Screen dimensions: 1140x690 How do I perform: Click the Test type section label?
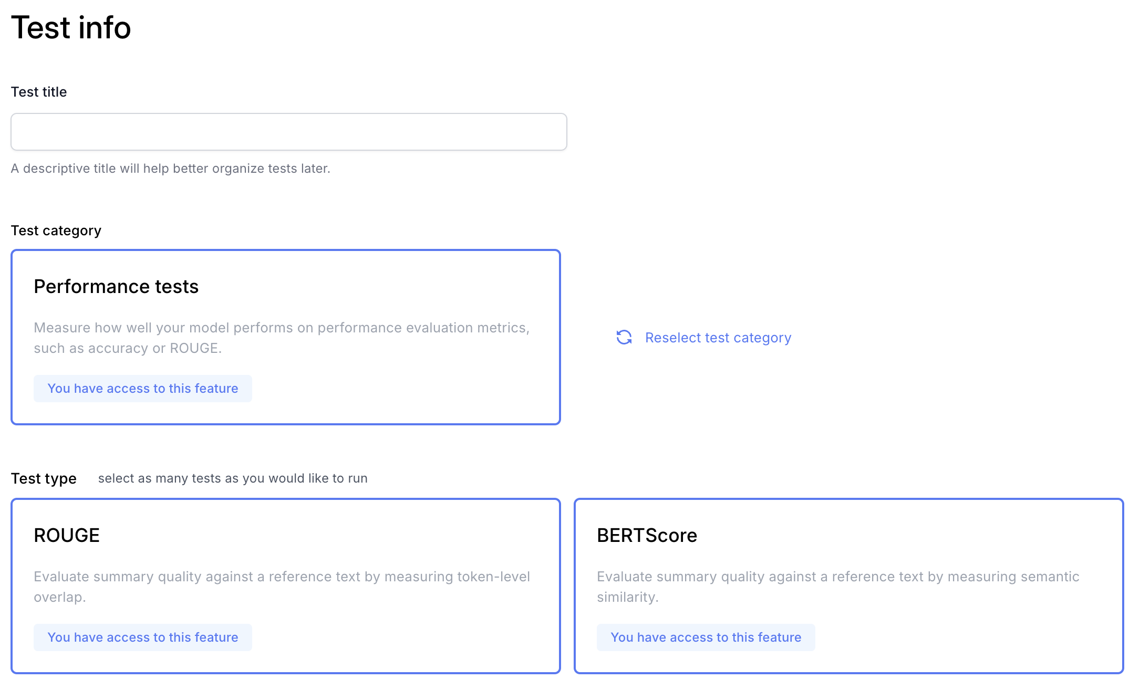[44, 478]
